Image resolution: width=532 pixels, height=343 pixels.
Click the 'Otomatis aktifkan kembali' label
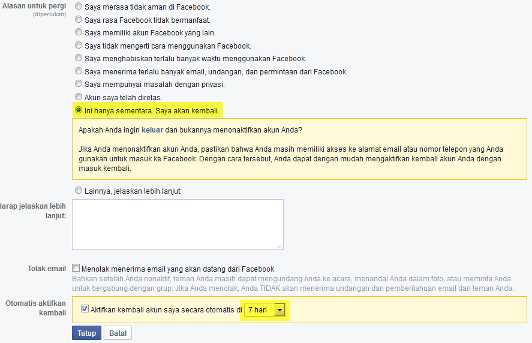click(x=35, y=308)
